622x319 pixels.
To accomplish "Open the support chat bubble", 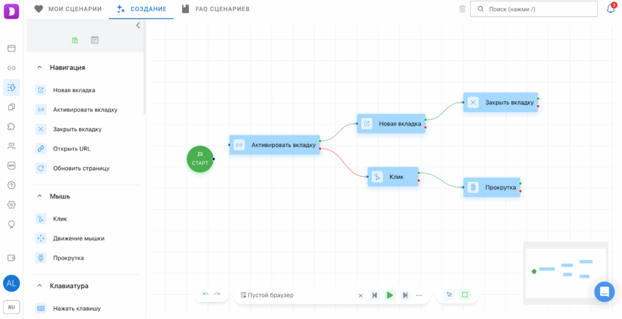I will pyautogui.click(x=604, y=292).
